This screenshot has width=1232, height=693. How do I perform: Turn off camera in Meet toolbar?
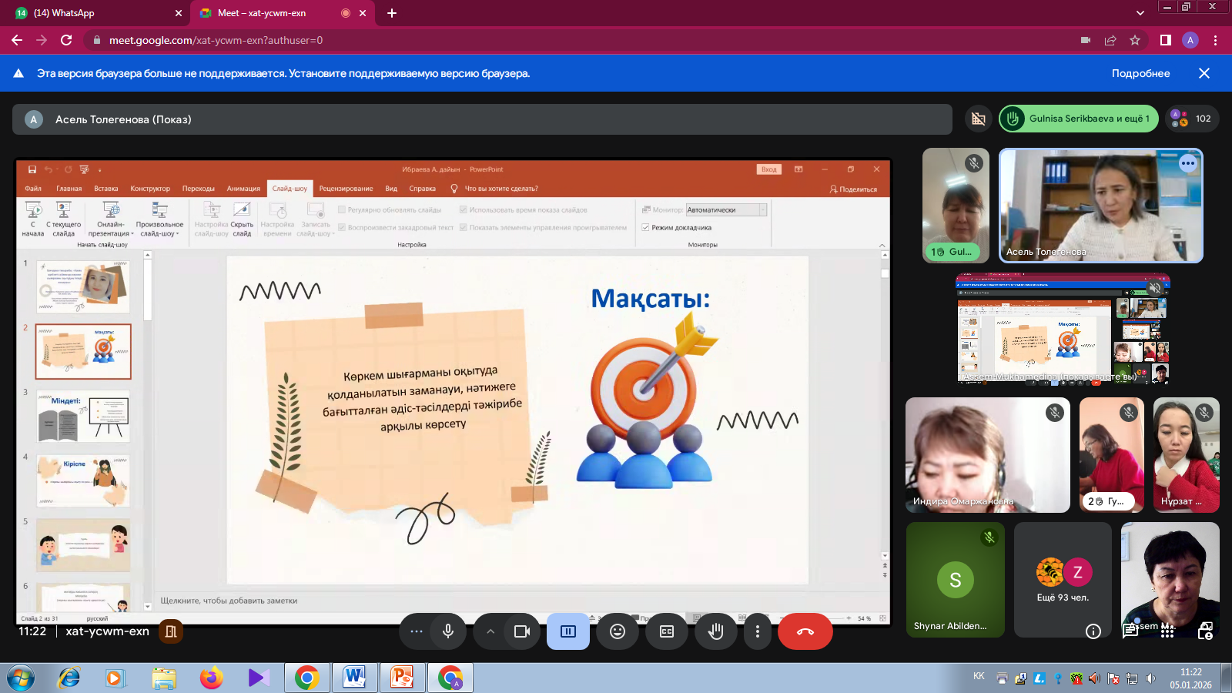click(522, 631)
